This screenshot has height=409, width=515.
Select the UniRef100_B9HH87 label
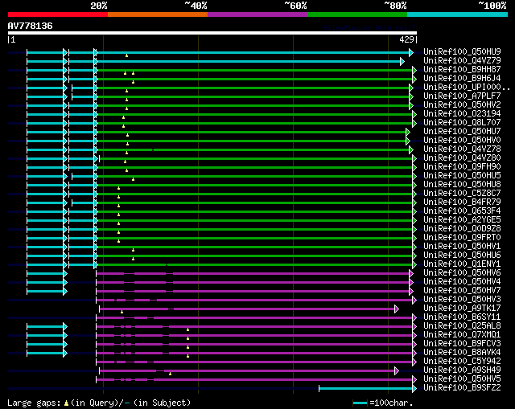462,69
